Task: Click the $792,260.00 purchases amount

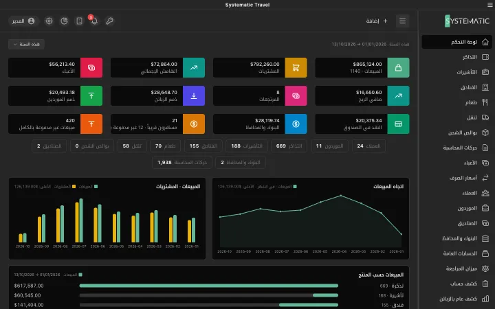Action: tap(265, 64)
